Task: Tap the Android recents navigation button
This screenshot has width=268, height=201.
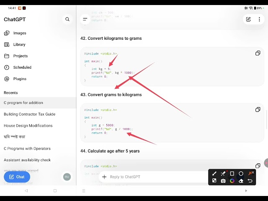Action: pos(84,191)
